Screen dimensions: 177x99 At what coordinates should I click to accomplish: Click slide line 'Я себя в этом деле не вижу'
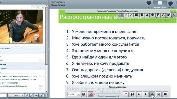98,82
